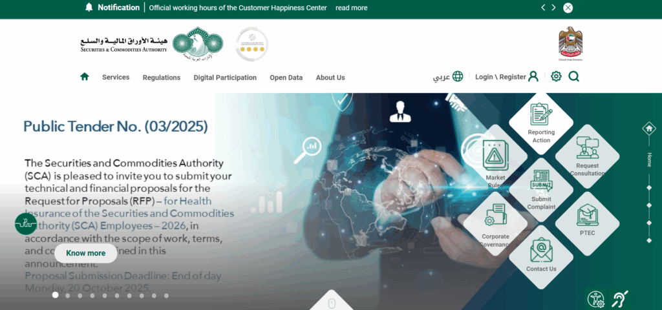Open the Corporate Governance tile
Screen dimensions: 662x310
tap(495, 224)
